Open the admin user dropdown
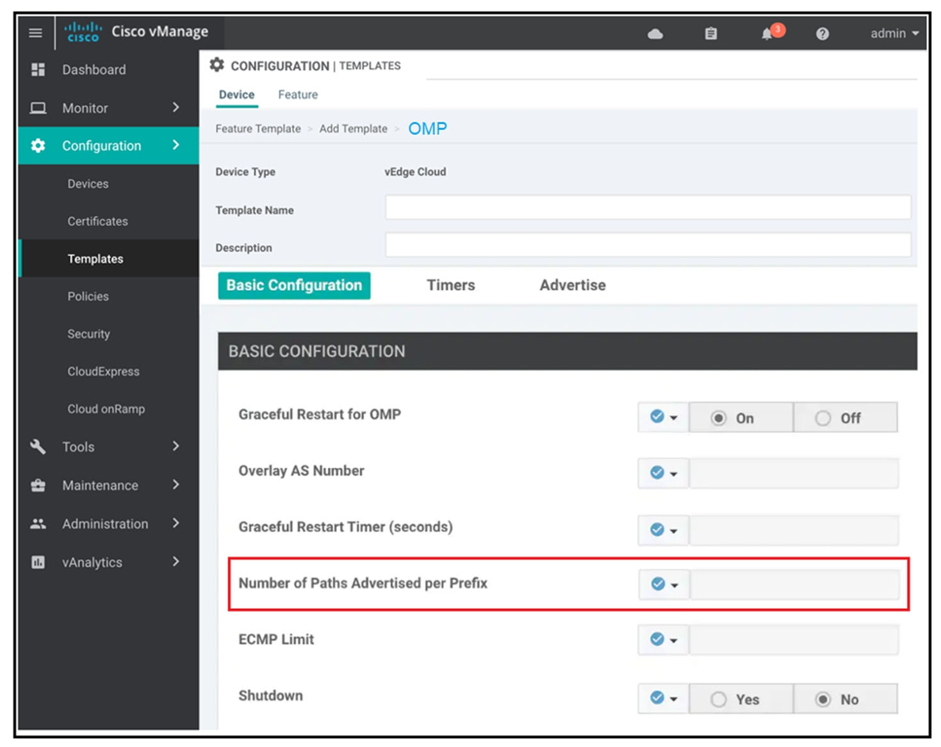 click(x=894, y=33)
